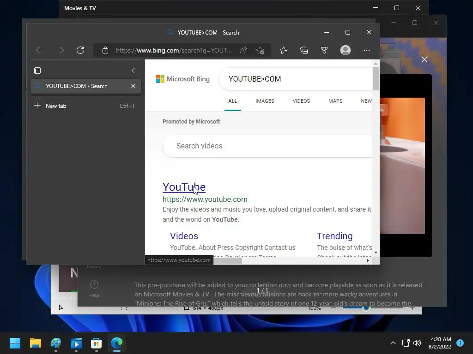Switch to the IMAGES tab
The image size is (473, 354).
pyautogui.click(x=265, y=101)
